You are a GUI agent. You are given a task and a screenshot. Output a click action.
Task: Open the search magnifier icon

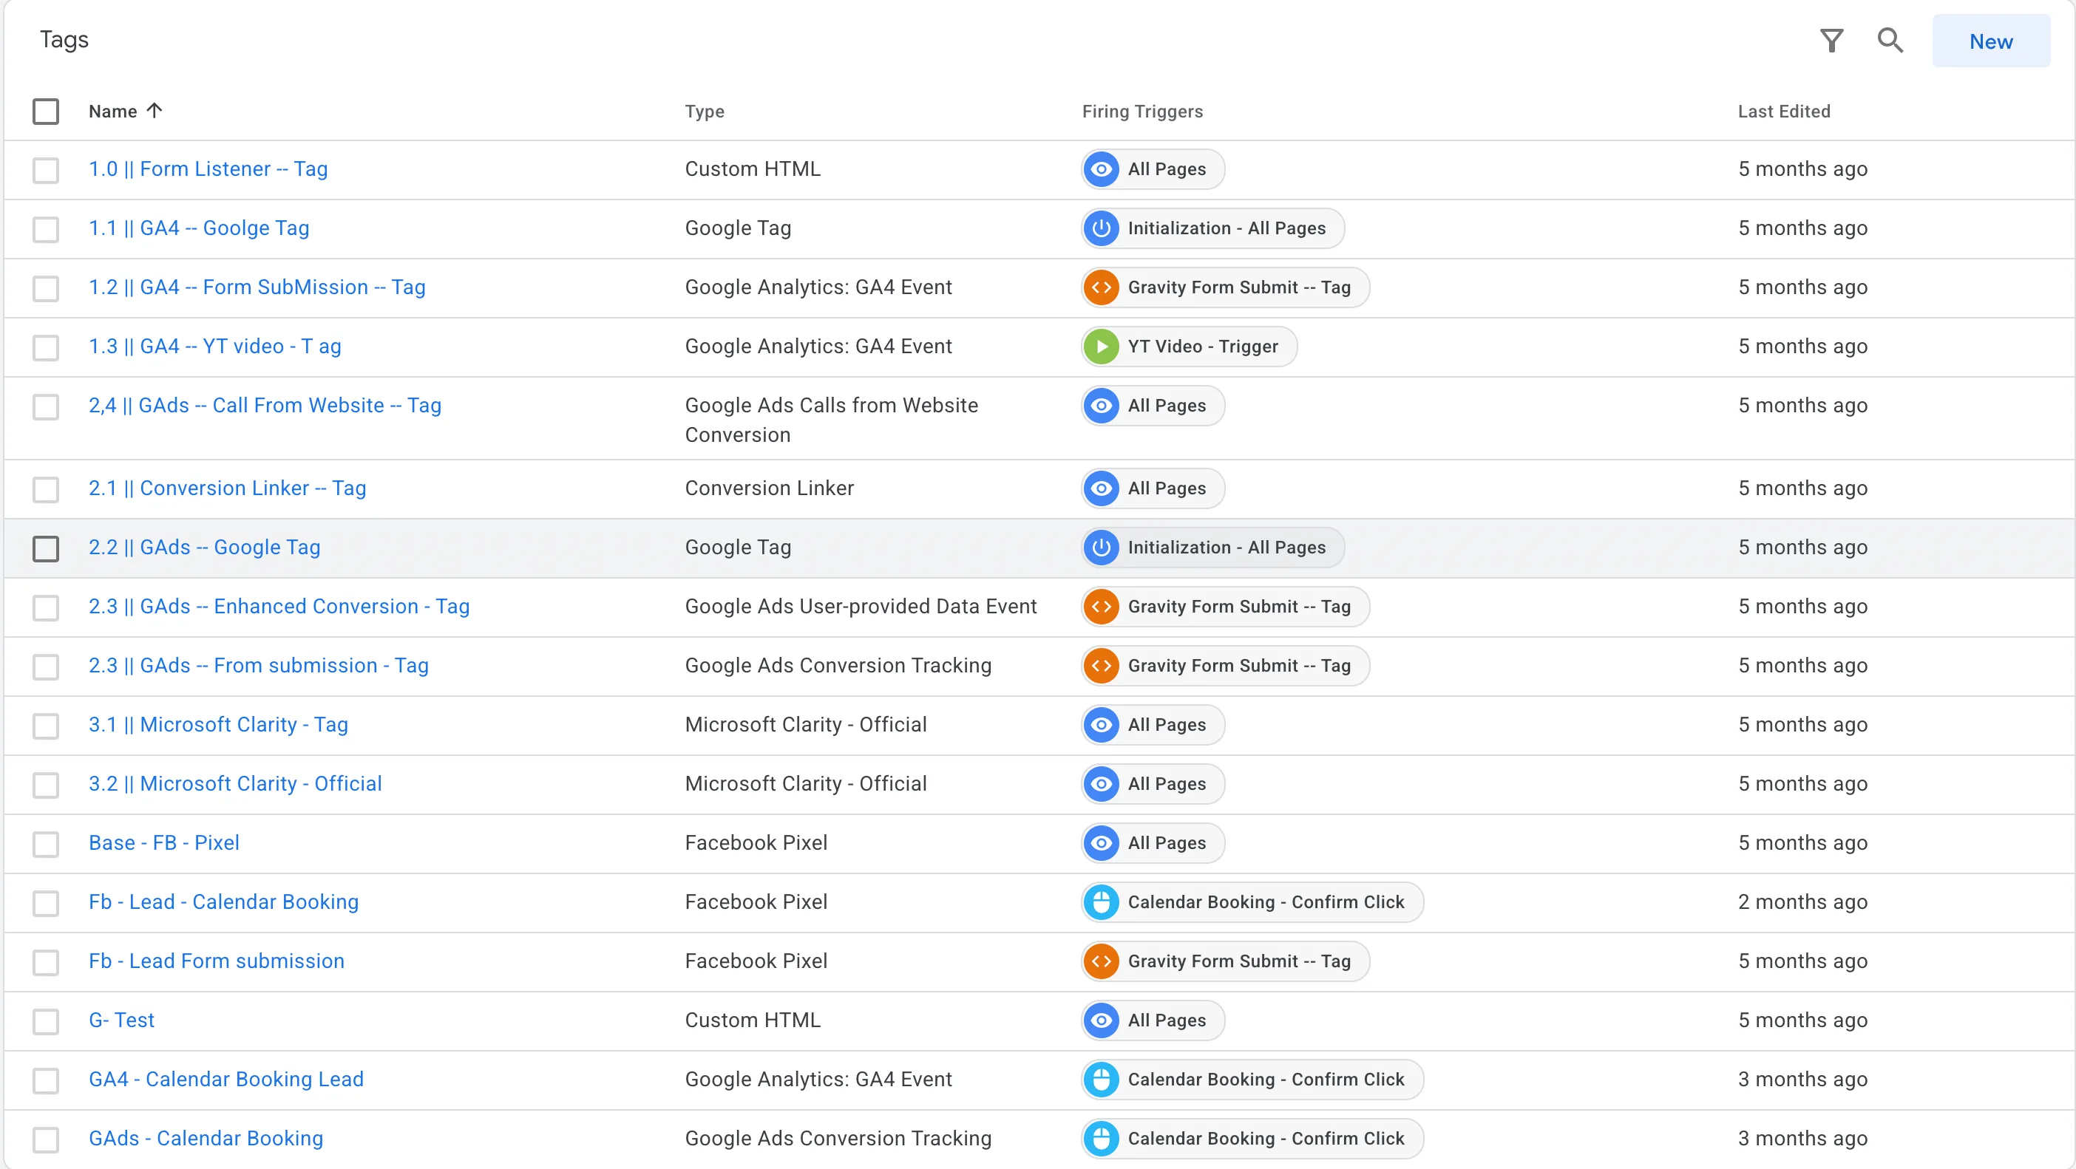pos(1890,41)
